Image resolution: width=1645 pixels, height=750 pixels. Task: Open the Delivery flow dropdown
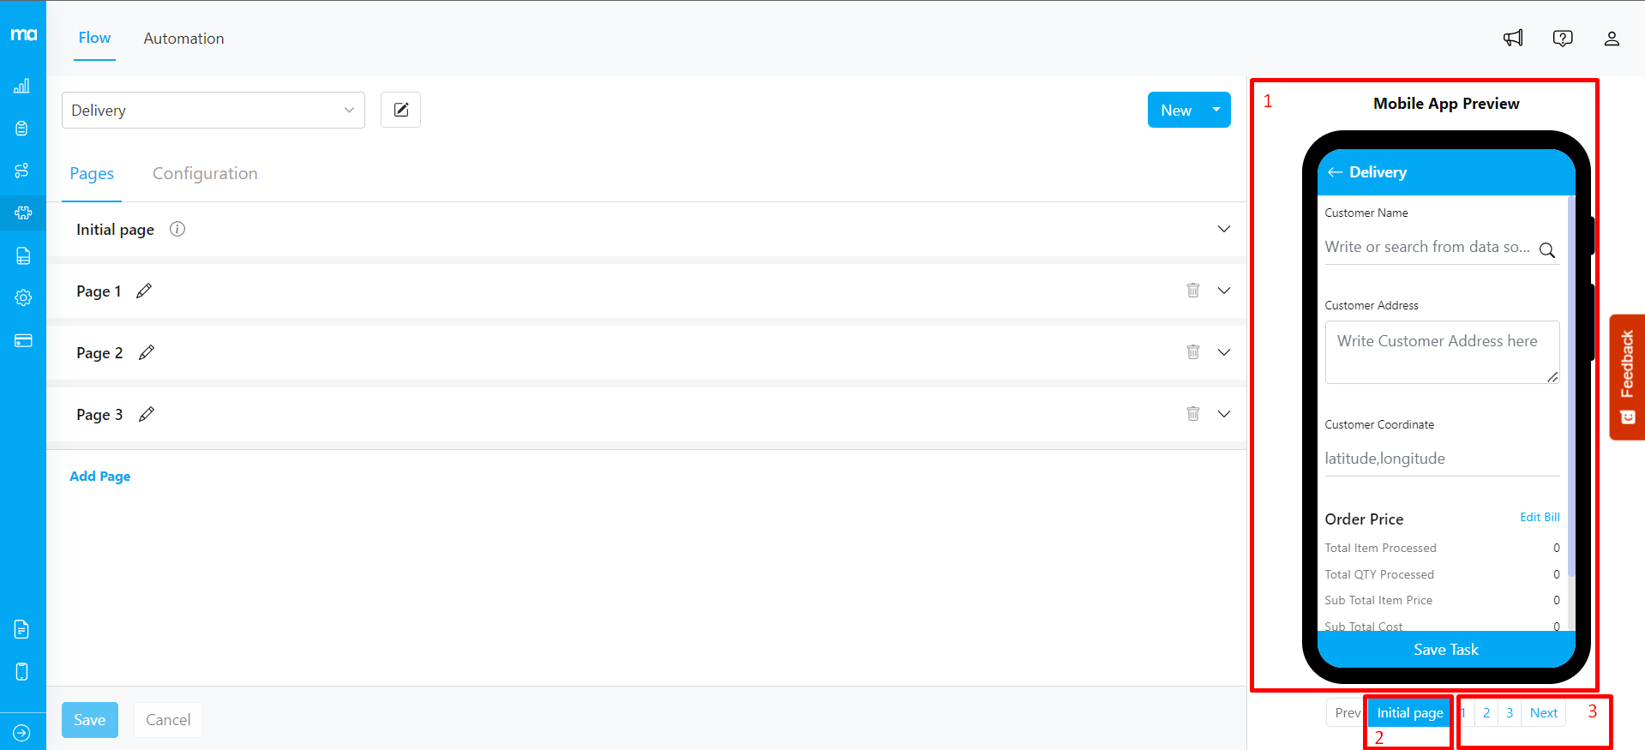pyautogui.click(x=213, y=111)
